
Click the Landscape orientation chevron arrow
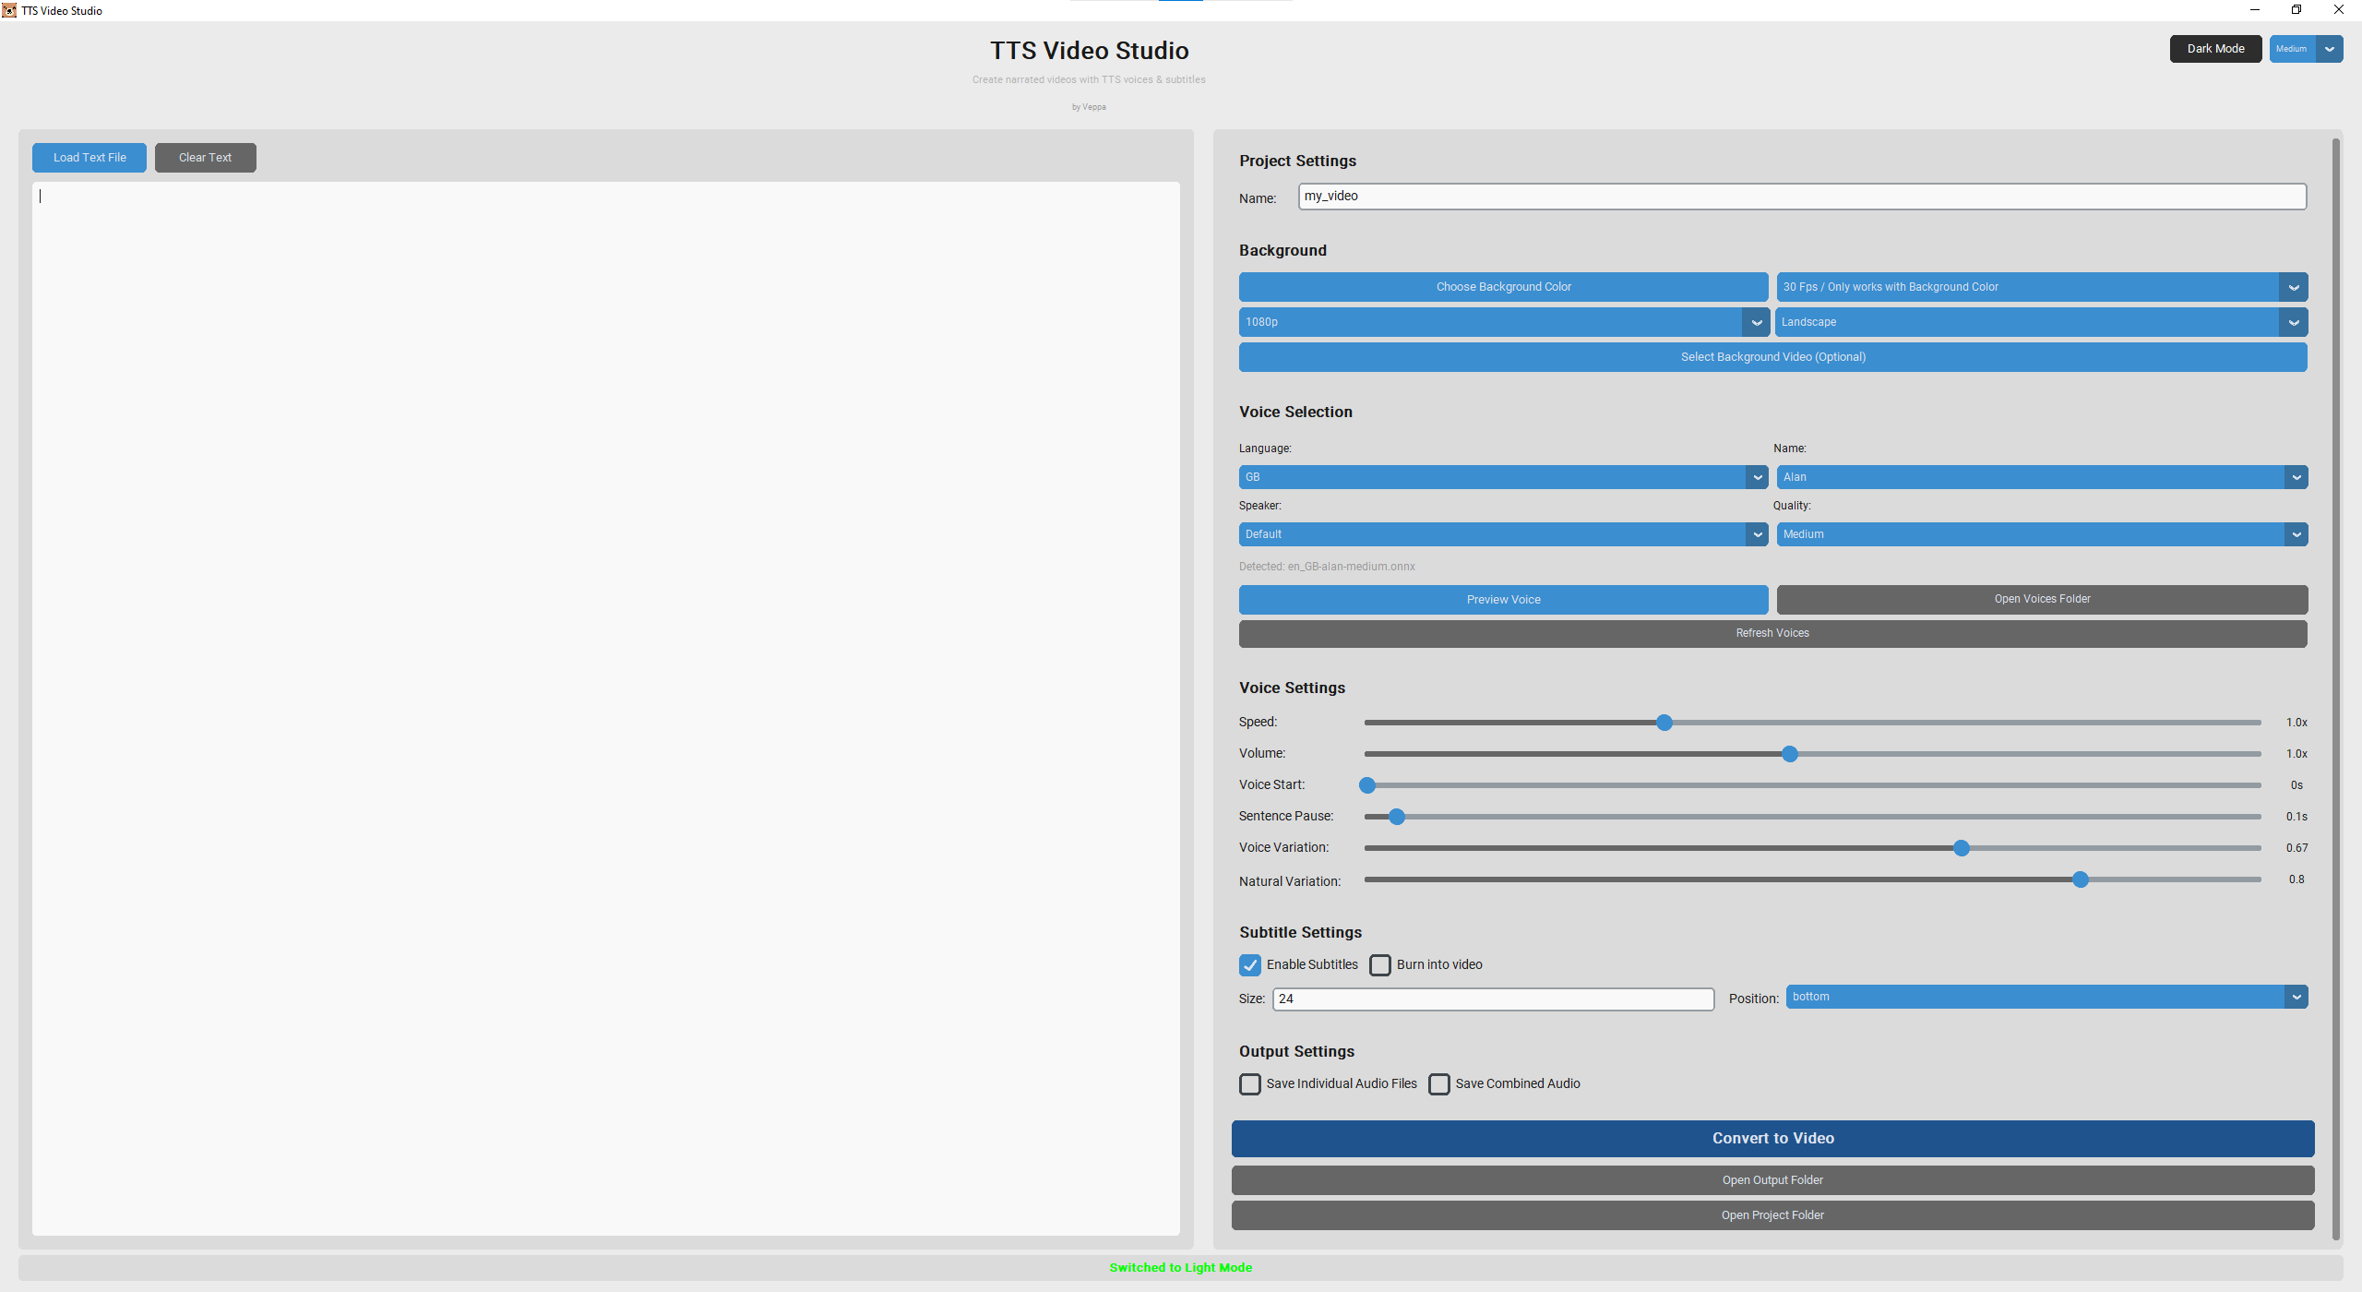pos(2293,322)
